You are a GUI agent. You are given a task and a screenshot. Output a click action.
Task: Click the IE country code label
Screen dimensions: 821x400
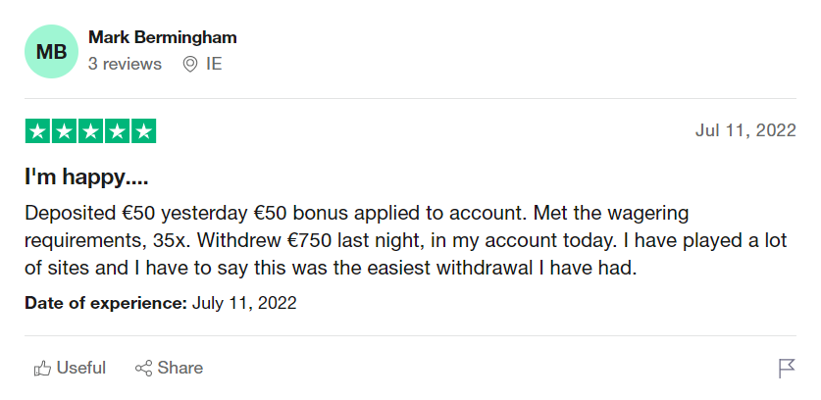tap(214, 64)
